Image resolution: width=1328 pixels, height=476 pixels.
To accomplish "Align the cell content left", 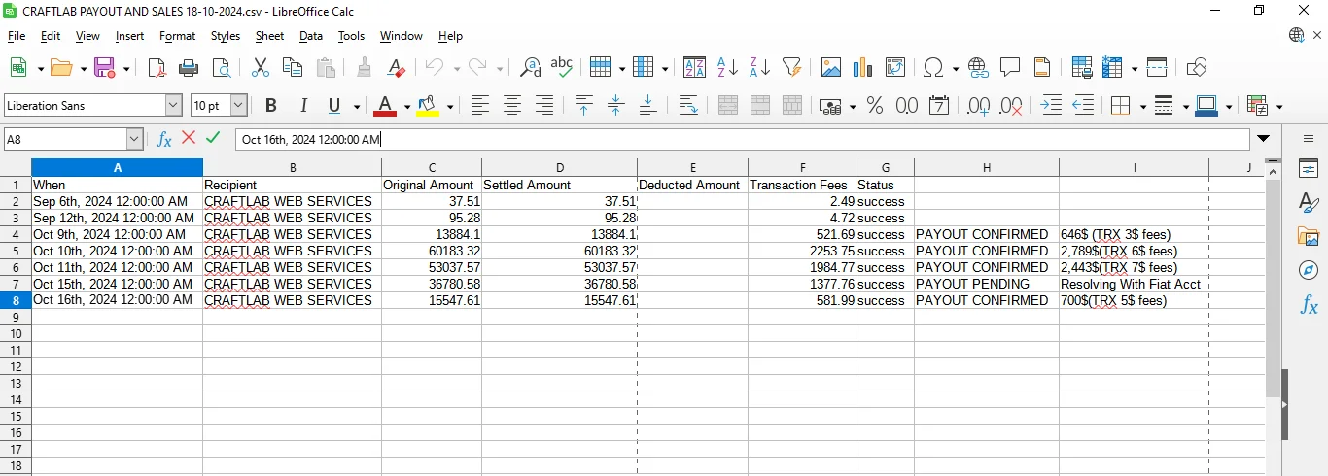I will [x=480, y=105].
